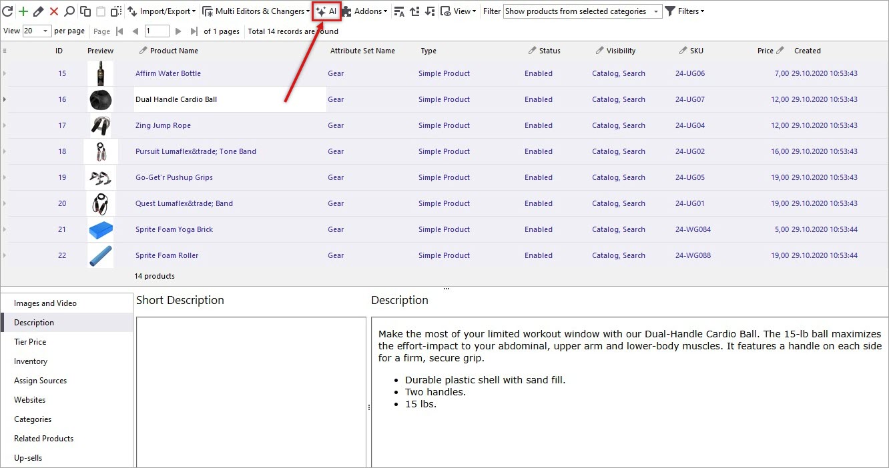Open the Inventory tab
Screen dimensions: 889x468
(30, 361)
